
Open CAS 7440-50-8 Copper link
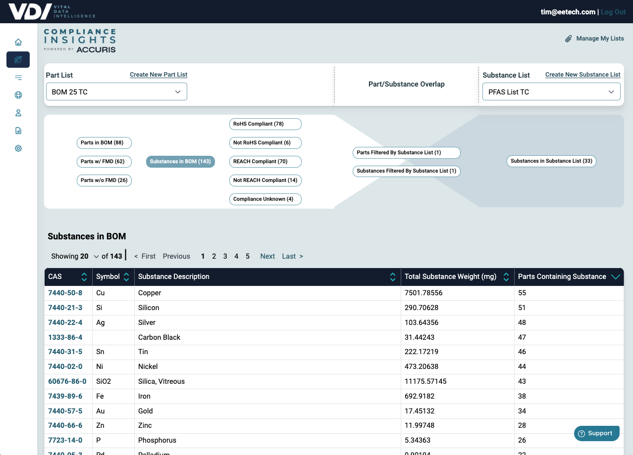click(65, 293)
